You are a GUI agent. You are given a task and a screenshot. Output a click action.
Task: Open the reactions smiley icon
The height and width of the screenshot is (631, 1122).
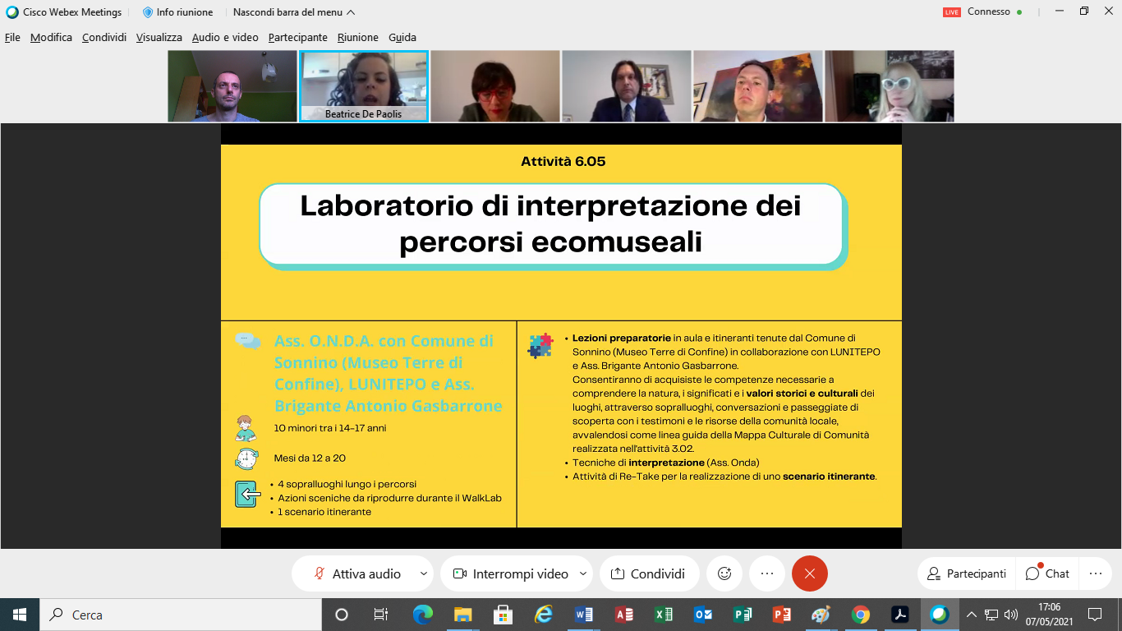click(x=724, y=573)
